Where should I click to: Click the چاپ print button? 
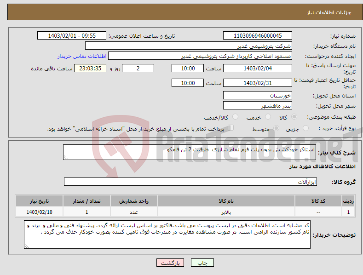202,263
